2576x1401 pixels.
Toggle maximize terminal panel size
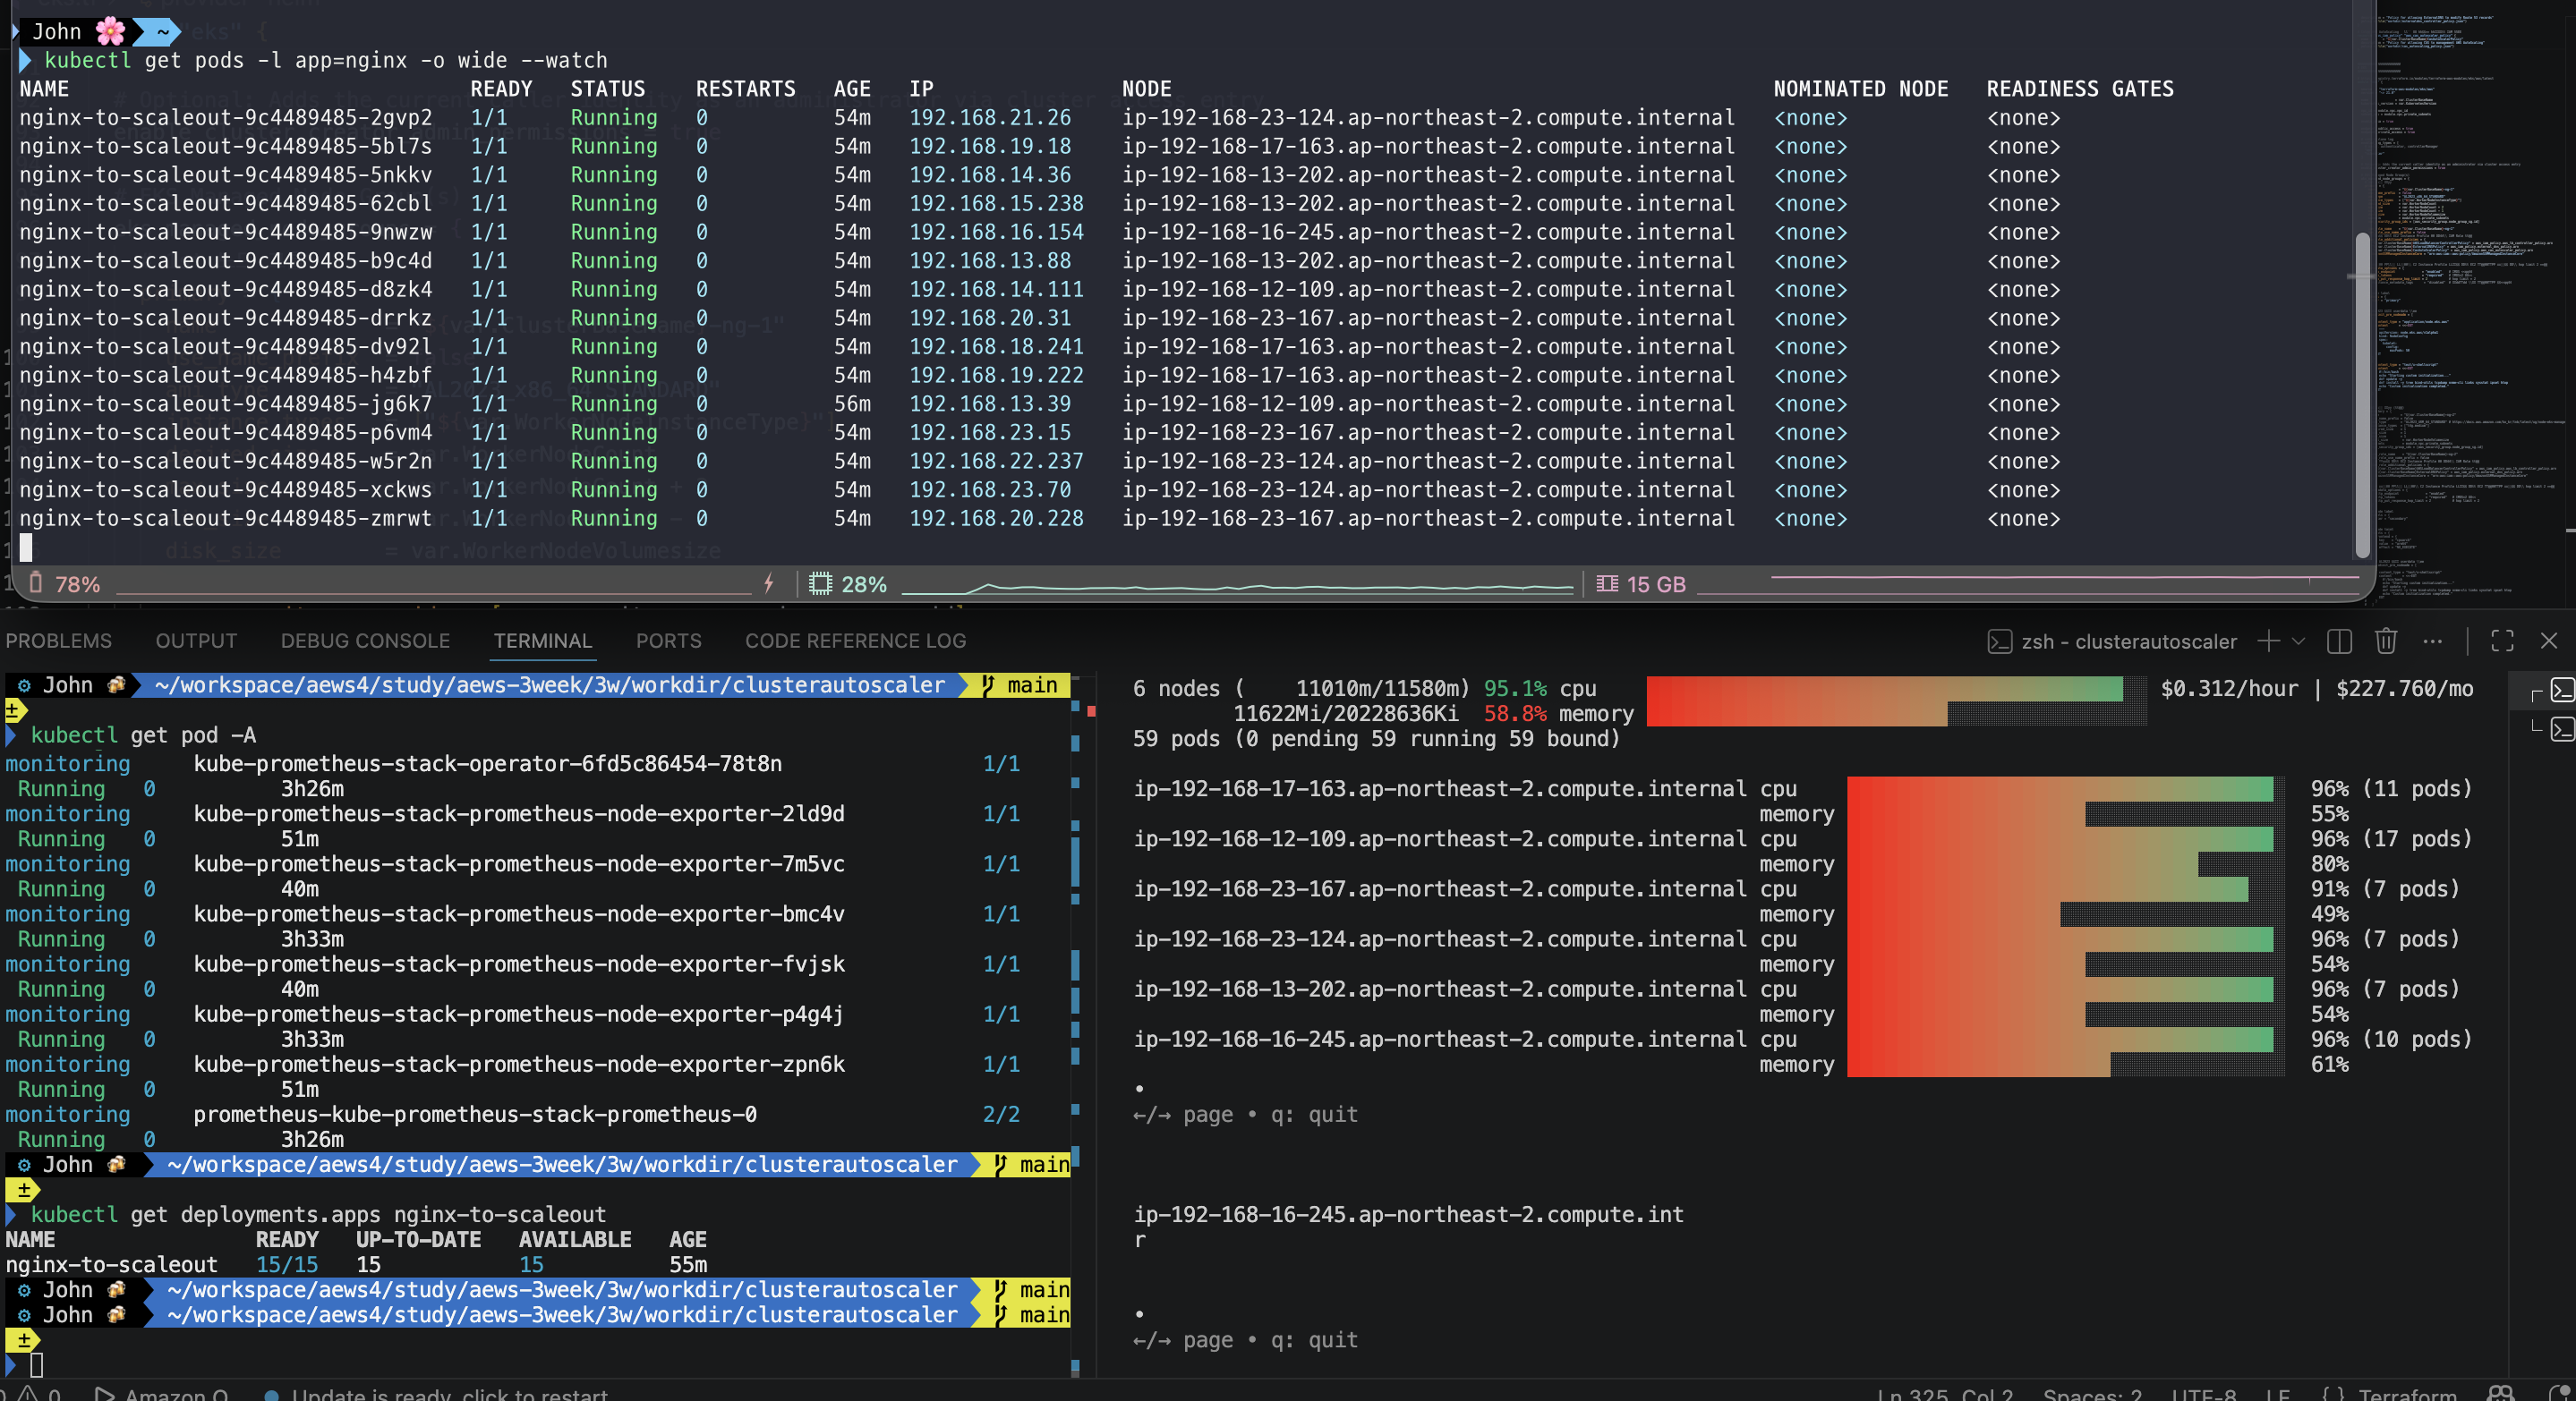[2502, 641]
